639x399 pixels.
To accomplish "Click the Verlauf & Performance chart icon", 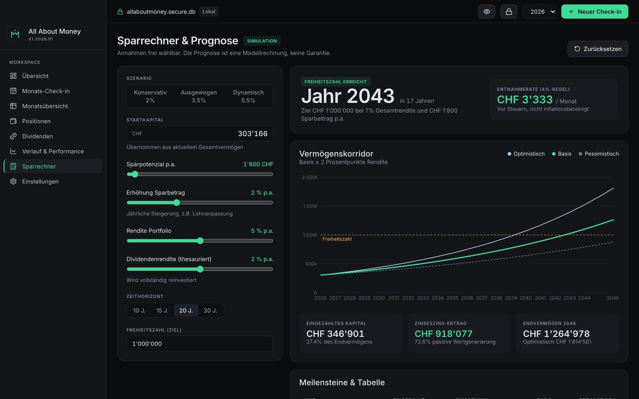I will click(13, 151).
